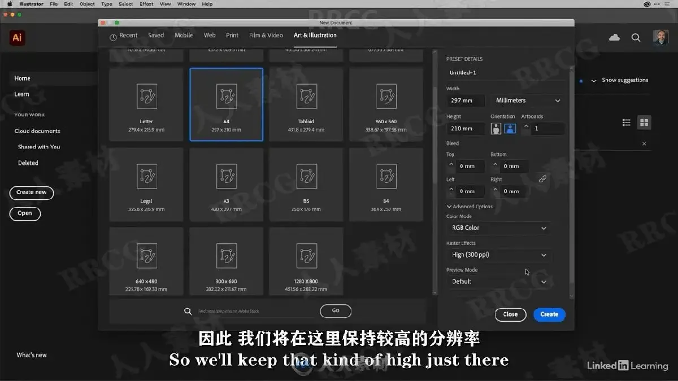The image size is (678, 381).
Task: Select portrait orientation
Action: coord(496,129)
